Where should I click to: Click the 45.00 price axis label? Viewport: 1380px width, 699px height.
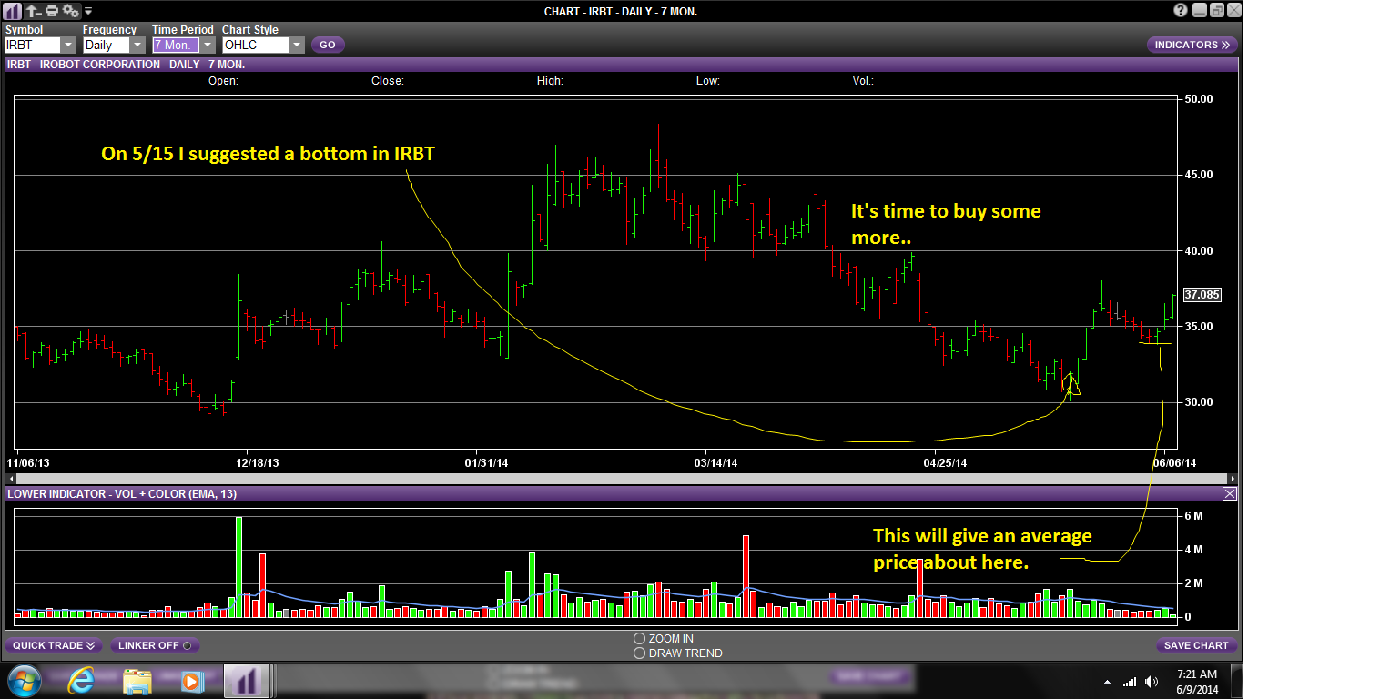pyautogui.click(x=1199, y=175)
